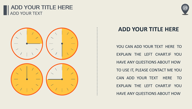Click the last paragraph line 'HAVE ANY QUESTIONS ABOUT HOW'
Screen dimensions: 192x109
pos(148,94)
